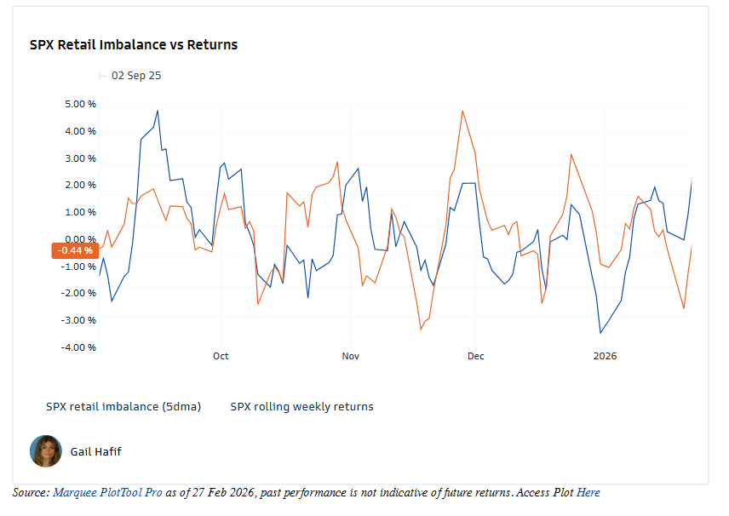Image resolution: width=729 pixels, height=516 pixels.
Task: Click the orange line's highest peak before Dec
Action: pos(462,111)
